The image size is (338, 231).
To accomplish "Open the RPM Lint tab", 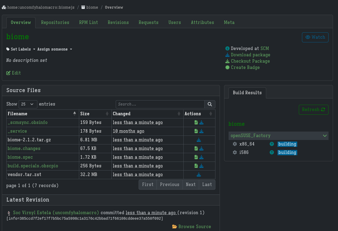I will point(88,22).
